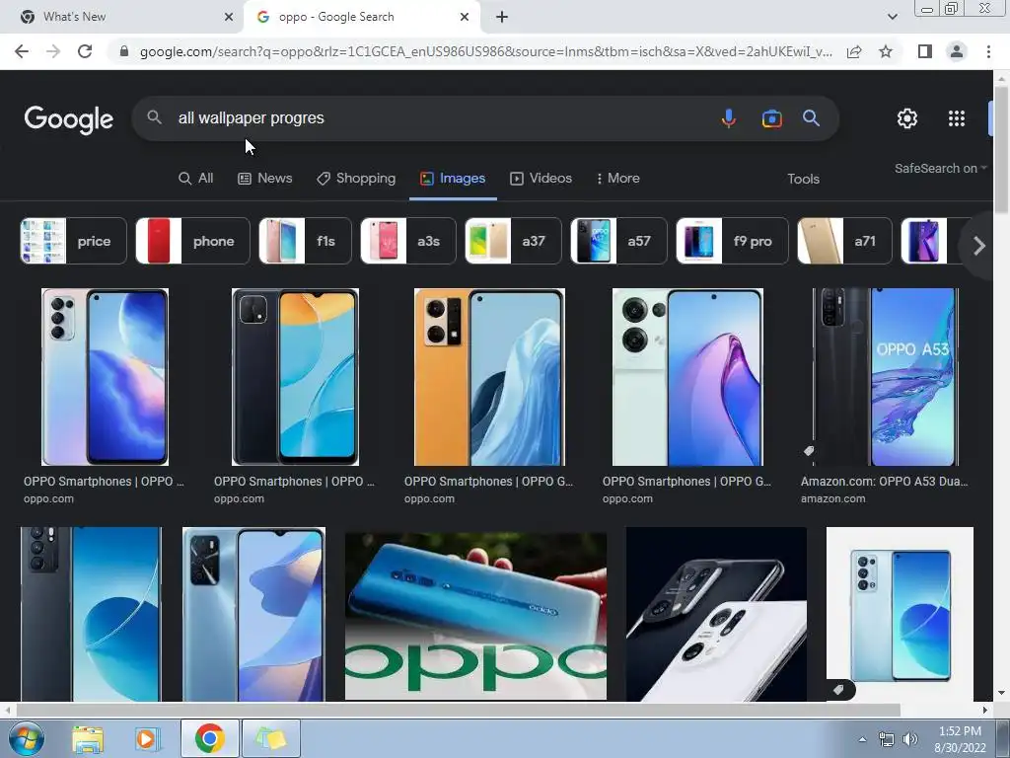Start voice search with microphone icon
Image resolution: width=1010 pixels, height=758 pixels.
(x=729, y=118)
